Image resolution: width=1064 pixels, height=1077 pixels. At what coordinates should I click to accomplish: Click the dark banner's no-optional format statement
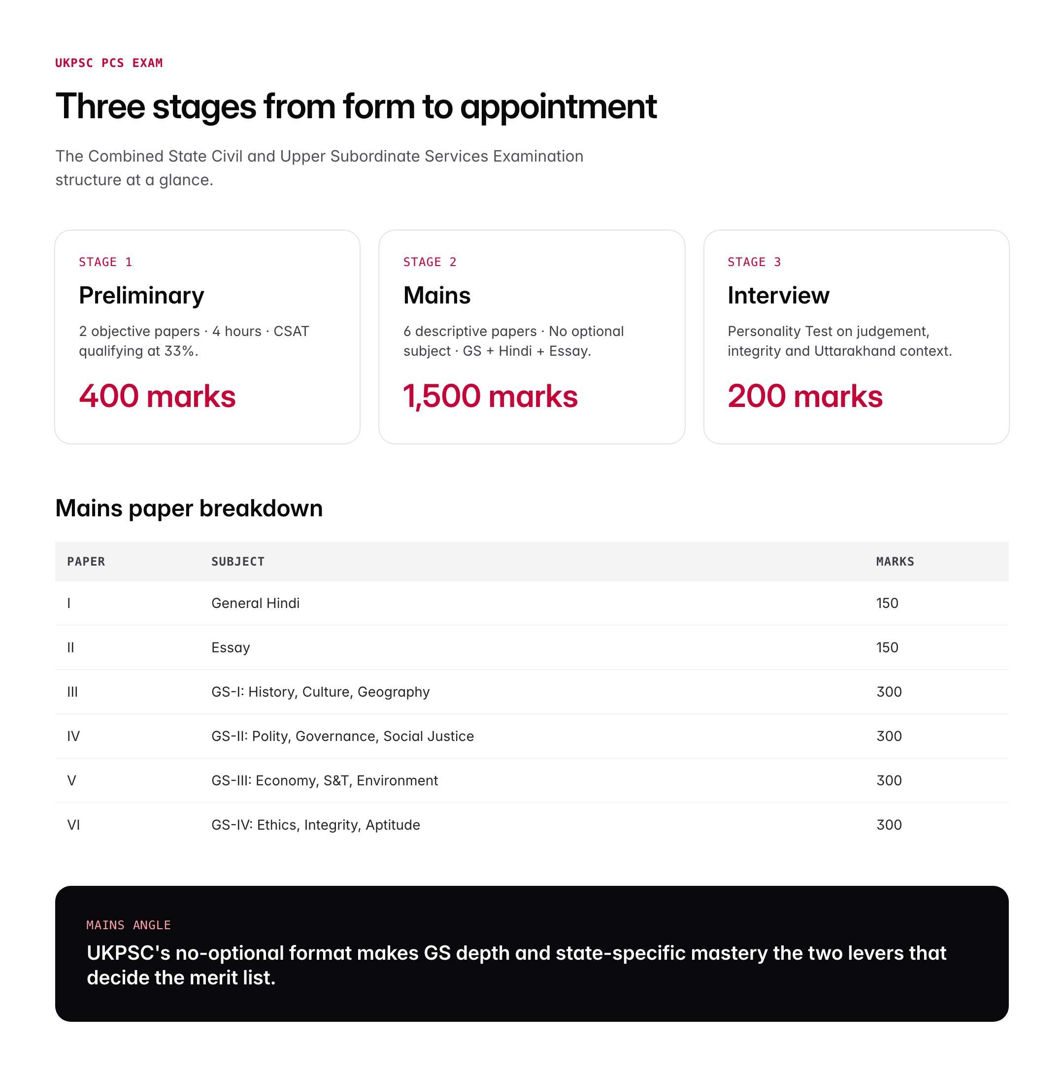[516, 965]
